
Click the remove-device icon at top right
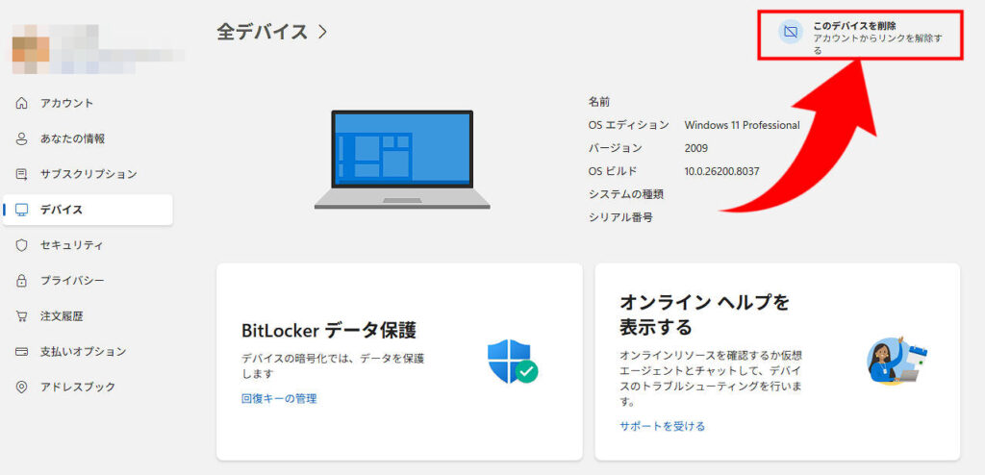792,32
